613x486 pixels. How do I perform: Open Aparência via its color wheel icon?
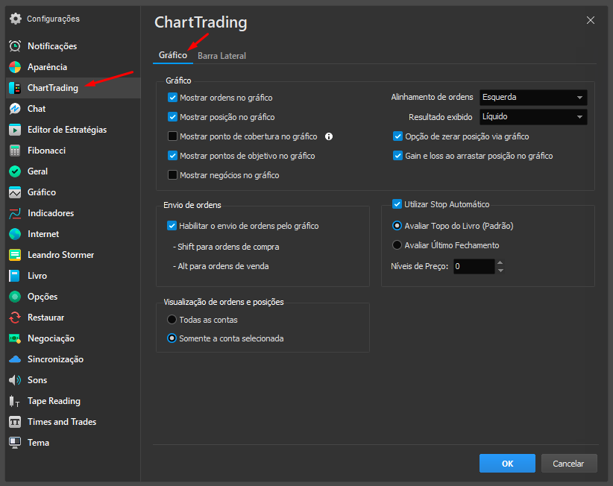pos(15,67)
